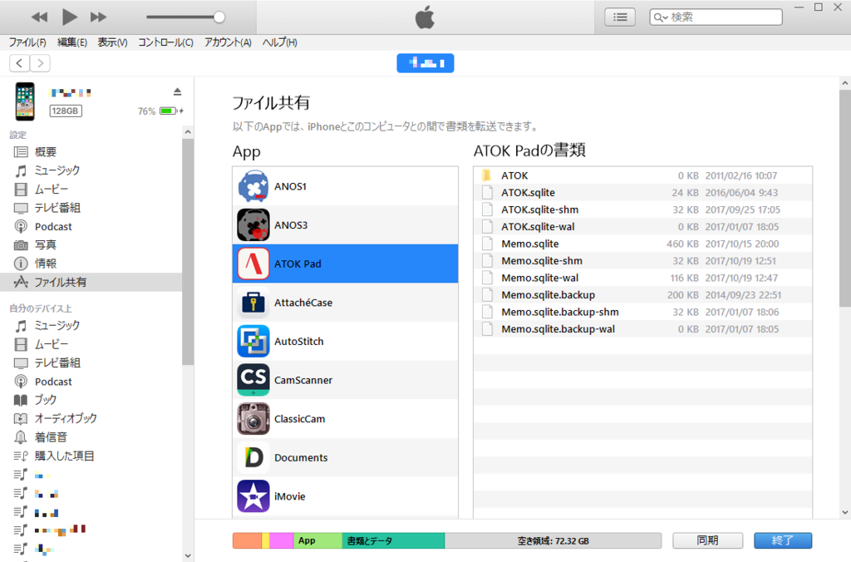The height and width of the screenshot is (562, 851).
Task: Click the iPhone device thumbnail icon
Action: coord(24,101)
